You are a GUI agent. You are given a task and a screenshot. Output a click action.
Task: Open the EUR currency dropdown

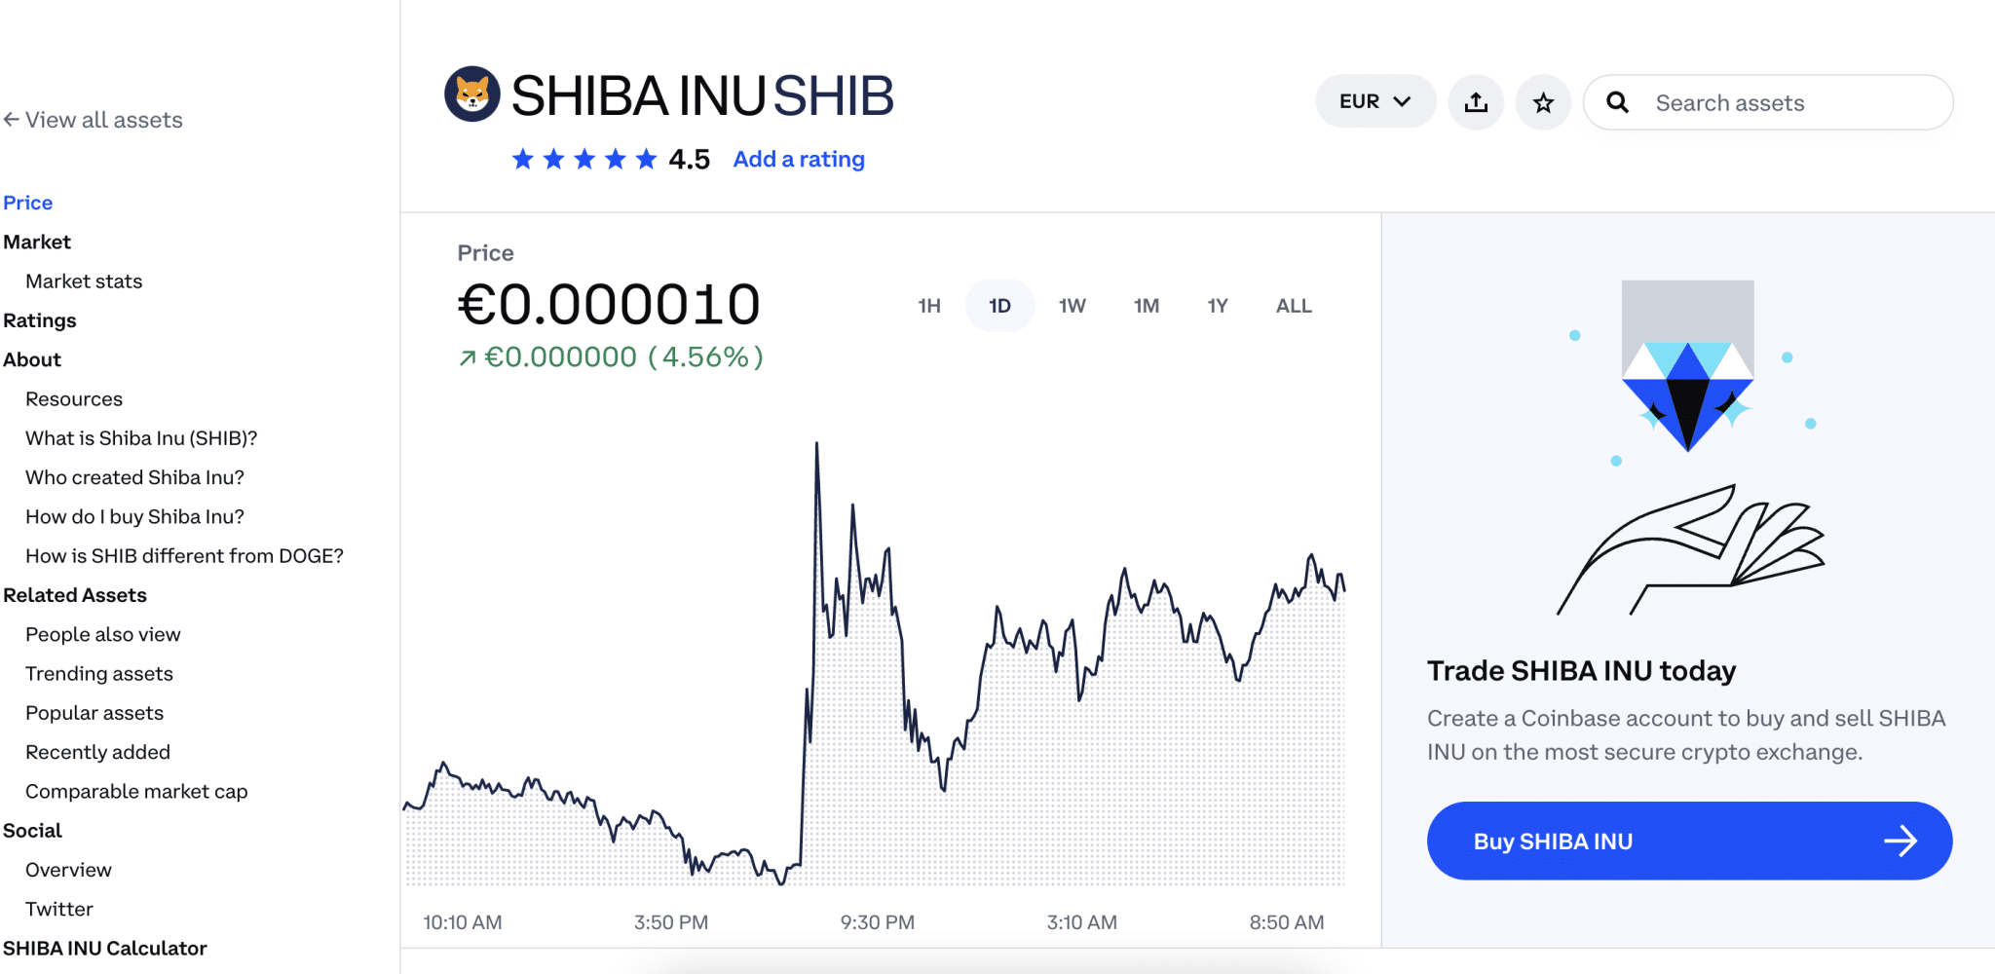pos(1374,100)
